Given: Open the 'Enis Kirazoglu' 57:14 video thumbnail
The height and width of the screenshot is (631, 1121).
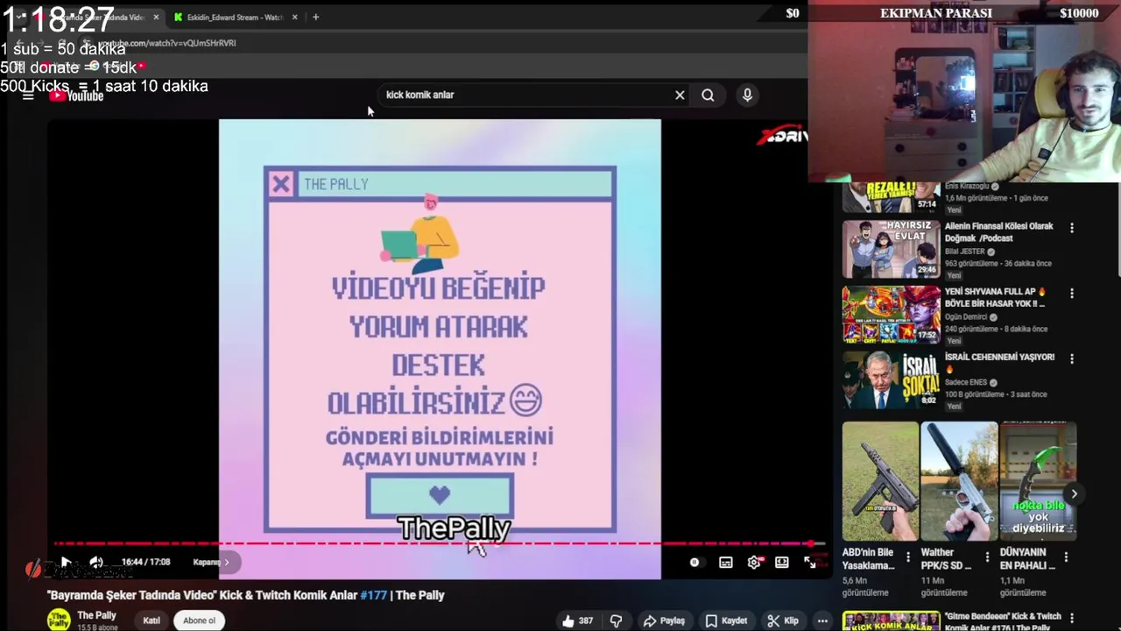Looking at the screenshot, I should pyautogui.click(x=892, y=197).
